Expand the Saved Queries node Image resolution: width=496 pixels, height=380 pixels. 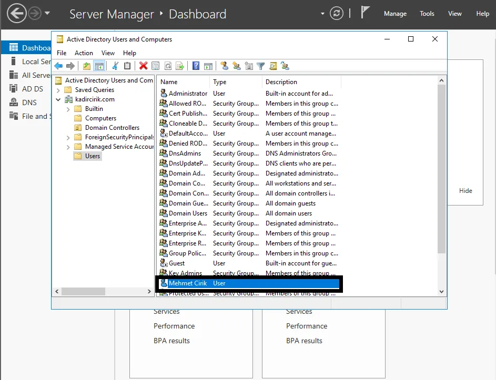[58, 90]
